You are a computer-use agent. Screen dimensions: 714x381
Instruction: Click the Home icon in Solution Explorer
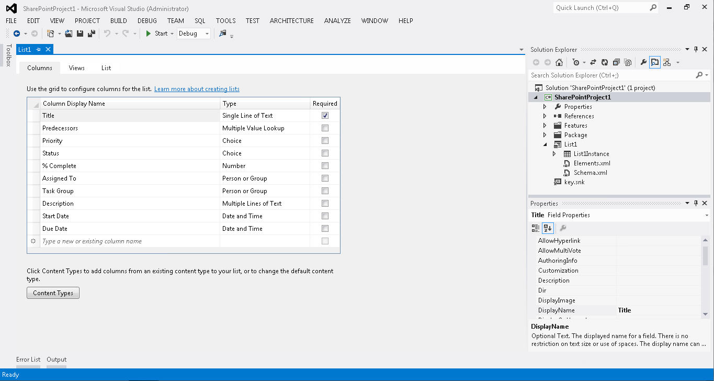pyautogui.click(x=559, y=62)
